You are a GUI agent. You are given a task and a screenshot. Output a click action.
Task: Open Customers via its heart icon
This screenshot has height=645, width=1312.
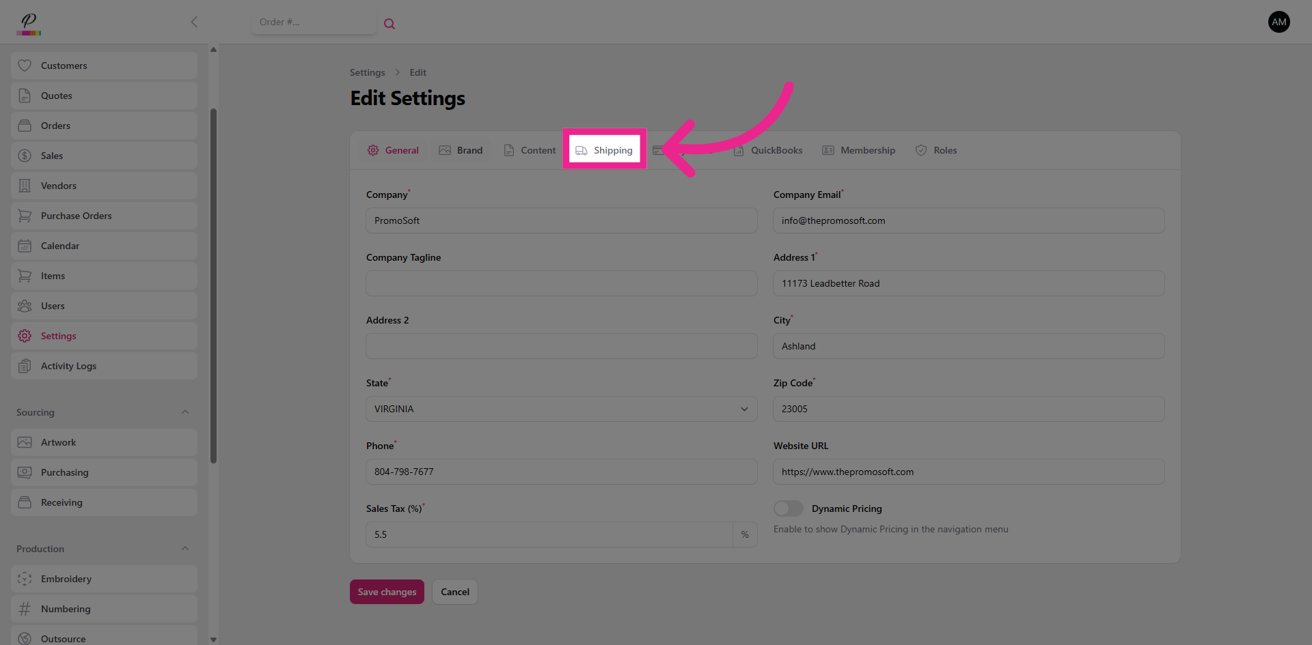pyautogui.click(x=25, y=66)
